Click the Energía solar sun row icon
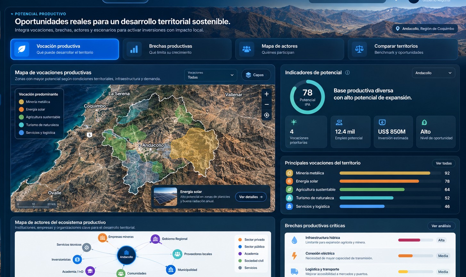The height and width of the screenshot is (277, 466). 290,181
